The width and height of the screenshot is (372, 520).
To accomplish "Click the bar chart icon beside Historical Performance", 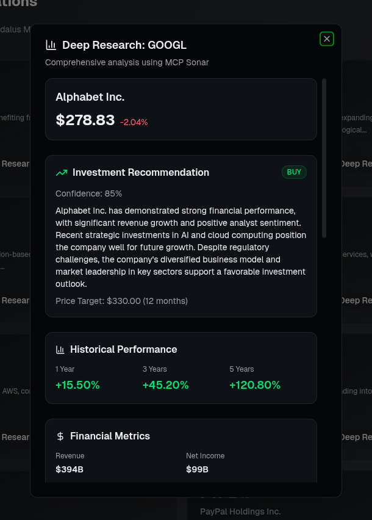I will coord(60,350).
